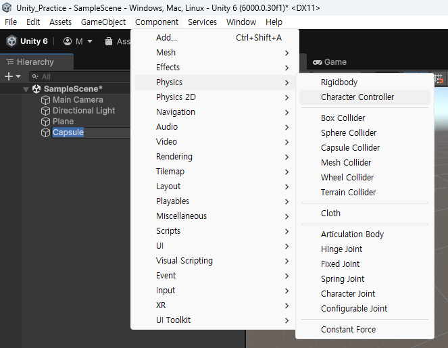Expand the Video submenu
448x348 pixels.
click(x=215, y=142)
